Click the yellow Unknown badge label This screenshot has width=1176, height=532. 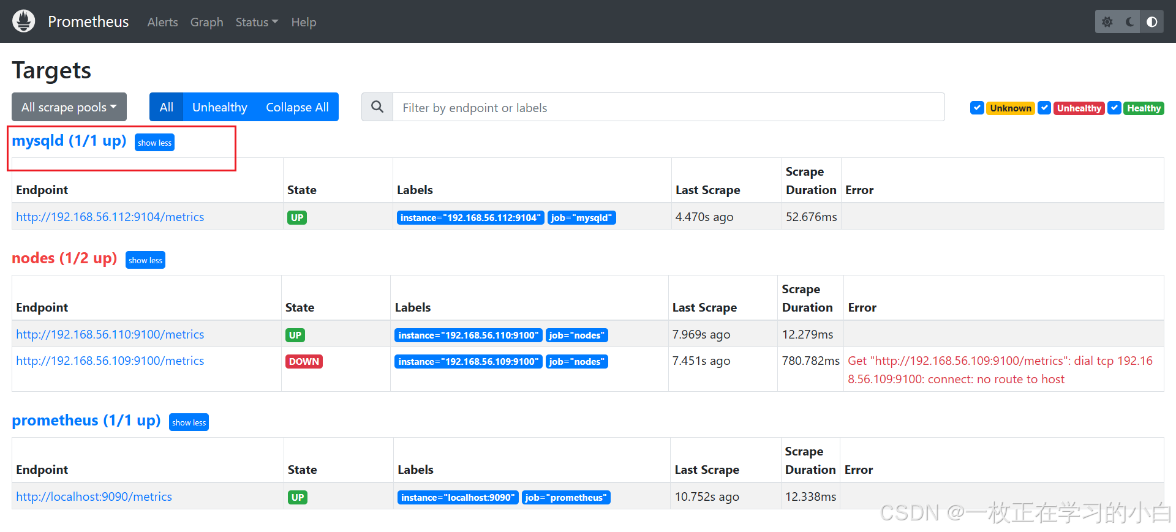[1011, 108]
